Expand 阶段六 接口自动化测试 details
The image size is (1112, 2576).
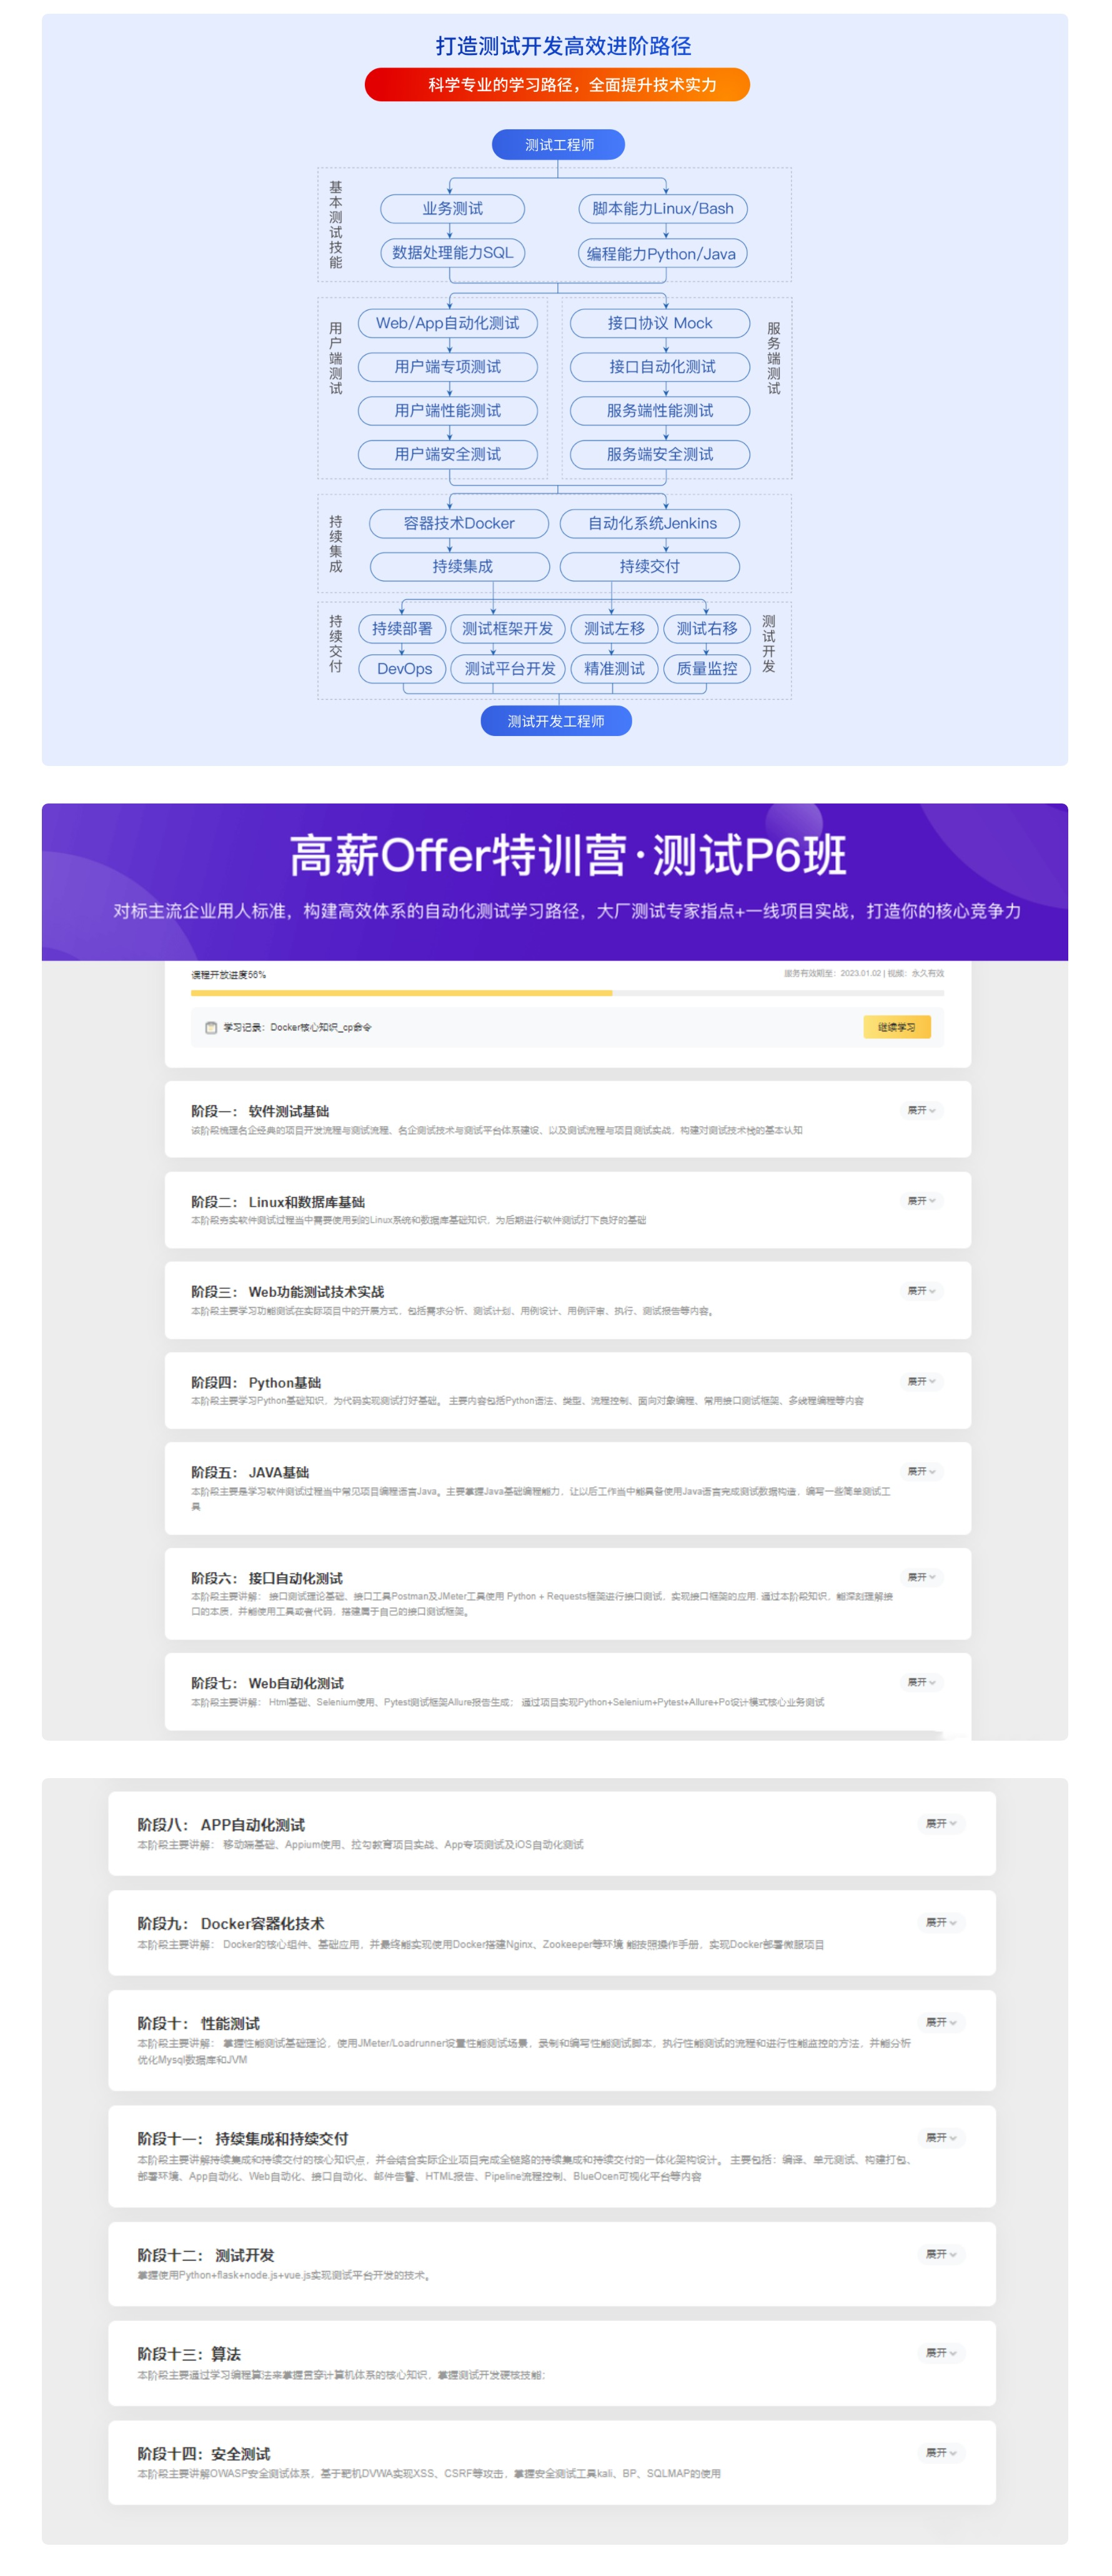pos(920,1577)
